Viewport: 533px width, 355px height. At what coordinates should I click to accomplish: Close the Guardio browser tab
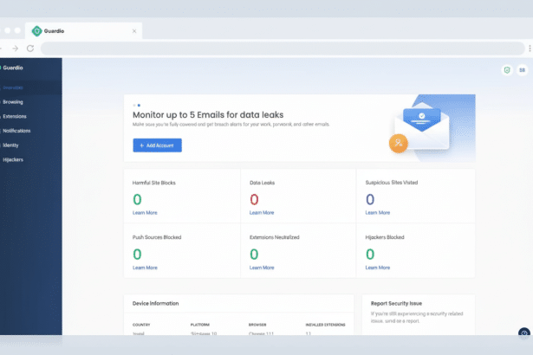click(134, 31)
